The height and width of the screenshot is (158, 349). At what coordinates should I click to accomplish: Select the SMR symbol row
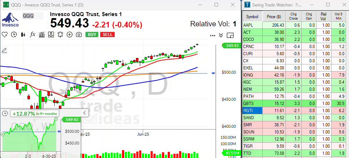294,125
